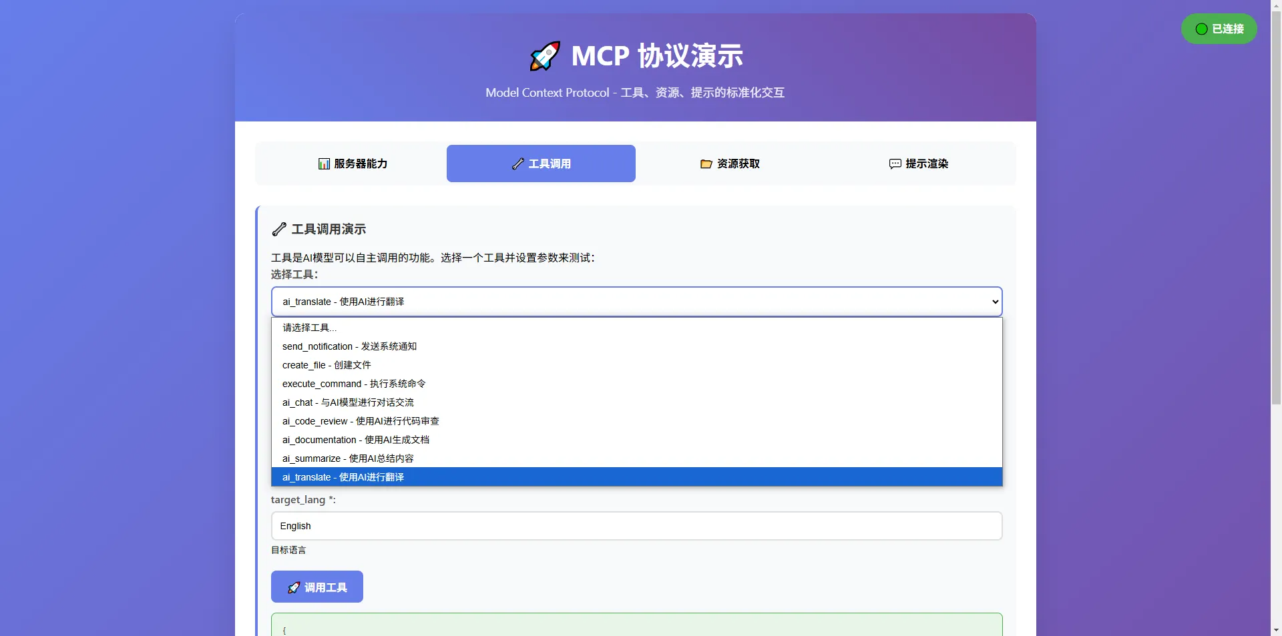Focus the target_lang input with English
The height and width of the screenshot is (636, 1282).
(637, 526)
